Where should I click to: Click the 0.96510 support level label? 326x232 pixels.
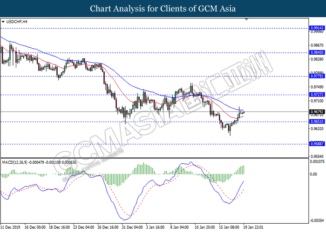point(317,122)
